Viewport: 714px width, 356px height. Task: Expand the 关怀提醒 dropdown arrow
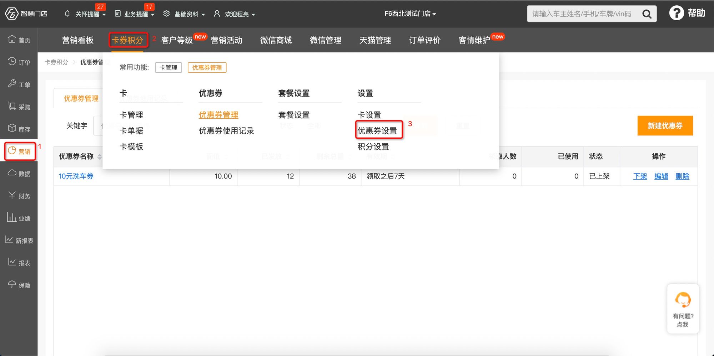tap(104, 15)
